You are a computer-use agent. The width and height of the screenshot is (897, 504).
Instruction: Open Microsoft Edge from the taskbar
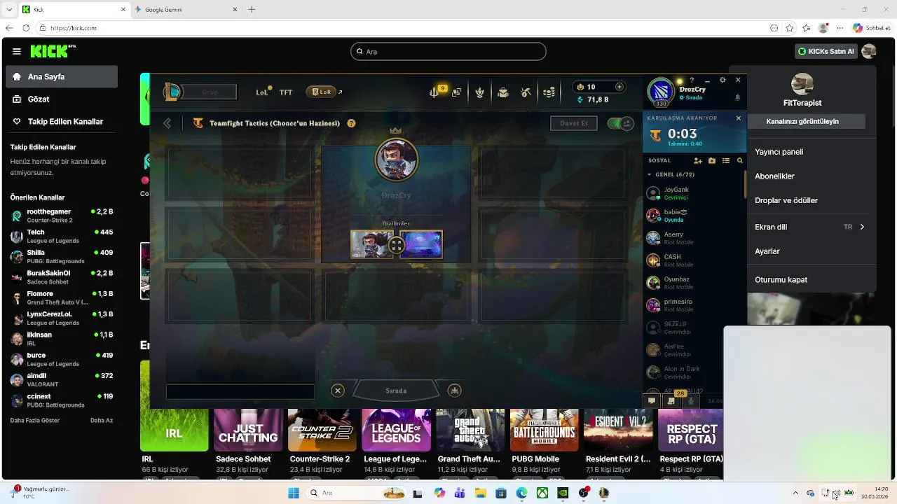[521, 493]
